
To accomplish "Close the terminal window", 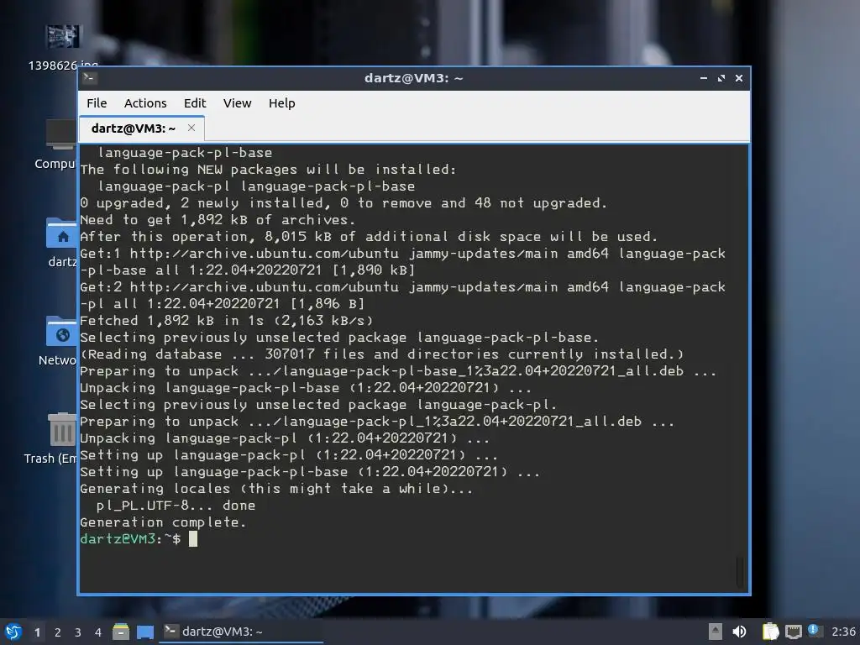I will pyautogui.click(x=739, y=78).
